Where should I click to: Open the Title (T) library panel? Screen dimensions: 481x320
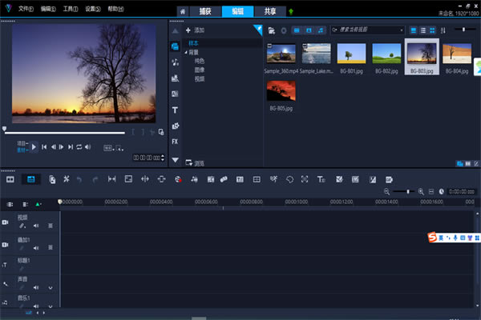pos(175,110)
